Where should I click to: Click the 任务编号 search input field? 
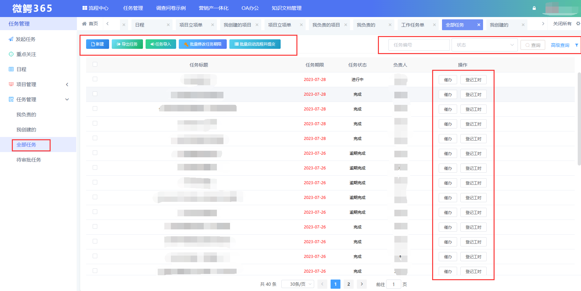[419, 45]
